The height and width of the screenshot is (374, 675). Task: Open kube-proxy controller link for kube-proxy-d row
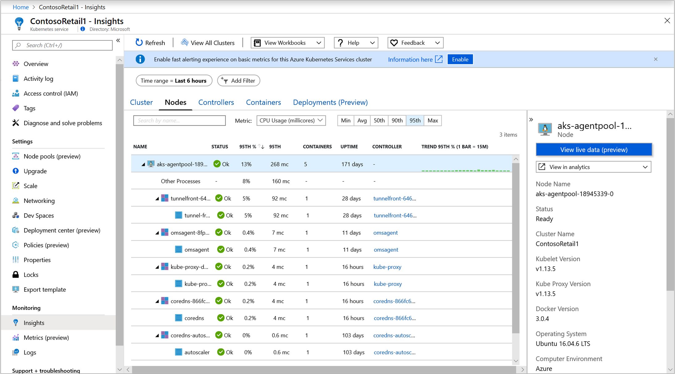[387, 267]
